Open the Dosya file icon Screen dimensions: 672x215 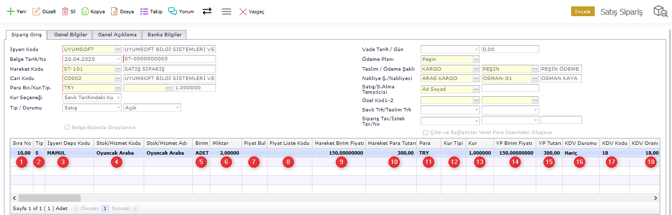(114, 11)
